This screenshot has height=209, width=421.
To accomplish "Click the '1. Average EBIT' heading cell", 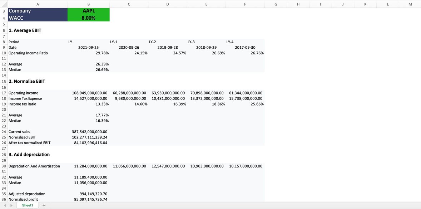I will click(25, 30).
